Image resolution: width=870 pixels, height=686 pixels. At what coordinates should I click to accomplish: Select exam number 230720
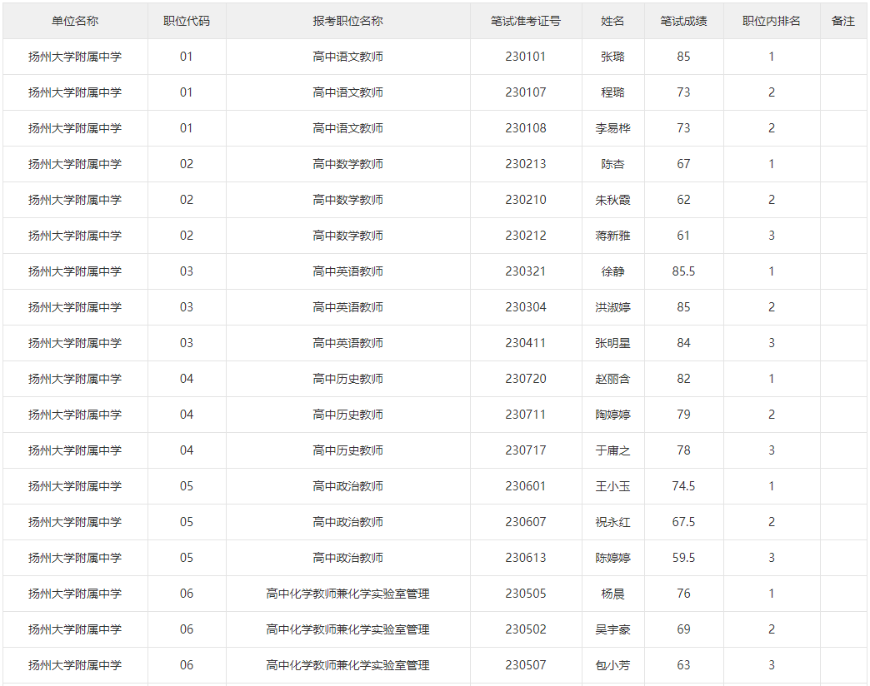(x=526, y=379)
